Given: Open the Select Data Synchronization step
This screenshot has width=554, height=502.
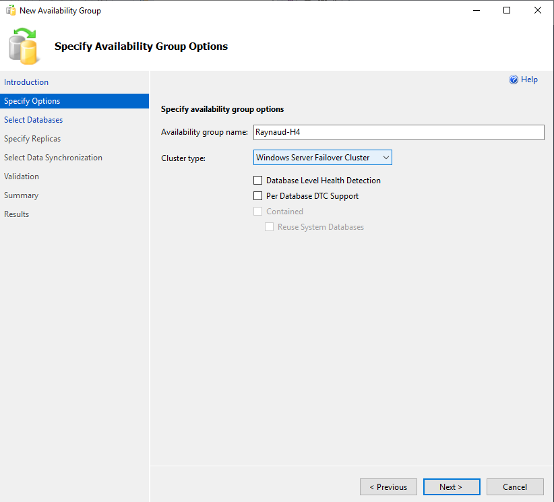Looking at the screenshot, I should point(53,157).
